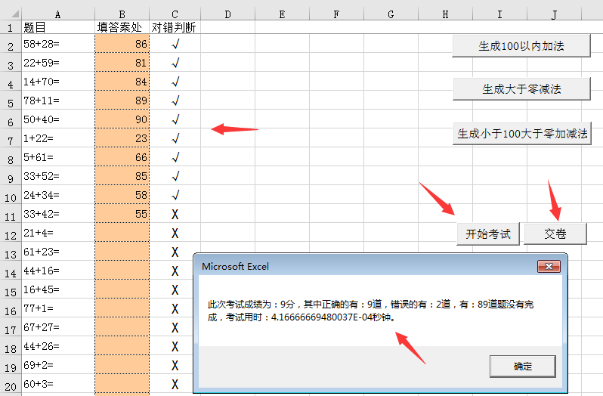This screenshot has height=396, width=603.
Task: Select column B header
Action: click(x=122, y=14)
